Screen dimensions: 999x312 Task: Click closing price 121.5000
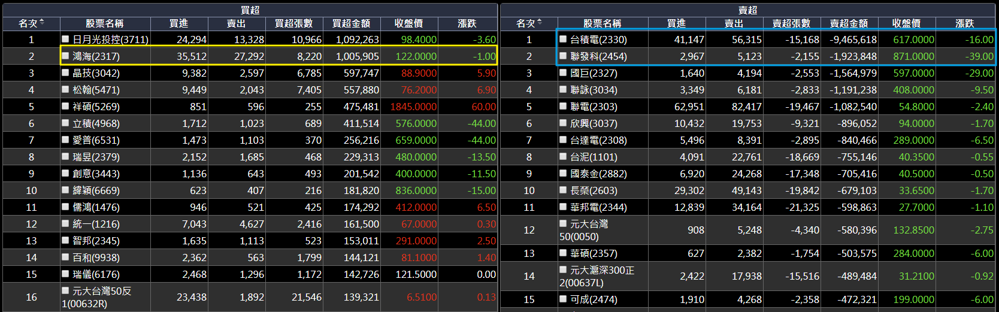(x=416, y=274)
